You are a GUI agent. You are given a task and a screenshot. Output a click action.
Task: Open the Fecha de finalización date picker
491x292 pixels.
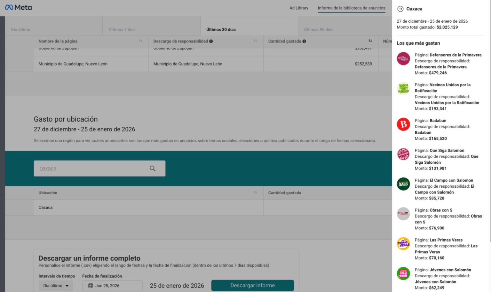pyautogui.click(x=113, y=286)
